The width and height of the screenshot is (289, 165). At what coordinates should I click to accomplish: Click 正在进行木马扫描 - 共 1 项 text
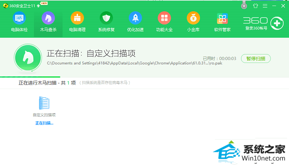point(47,83)
